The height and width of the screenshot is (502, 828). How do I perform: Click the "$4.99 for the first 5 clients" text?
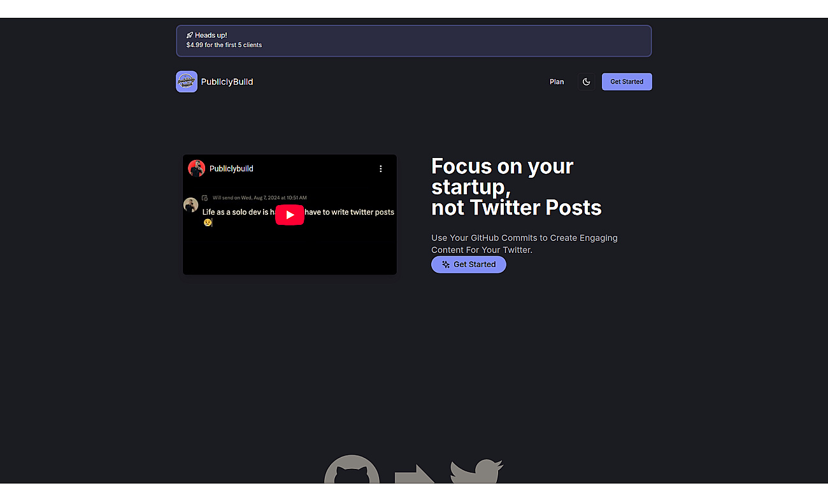tap(224, 45)
